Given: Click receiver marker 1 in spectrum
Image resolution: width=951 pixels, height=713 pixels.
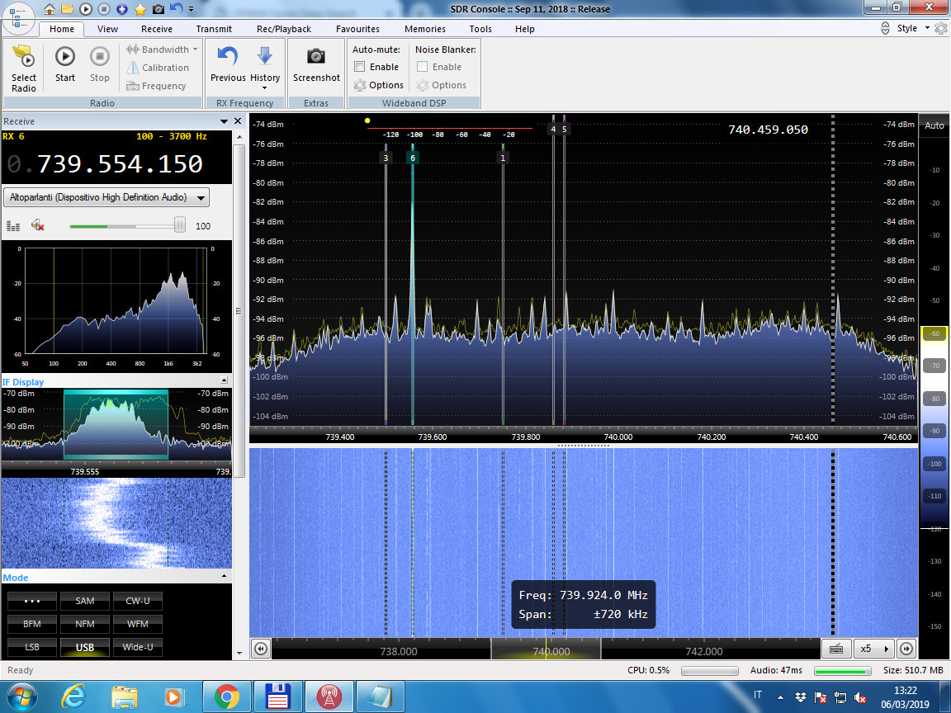Looking at the screenshot, I should coord(502,158).
